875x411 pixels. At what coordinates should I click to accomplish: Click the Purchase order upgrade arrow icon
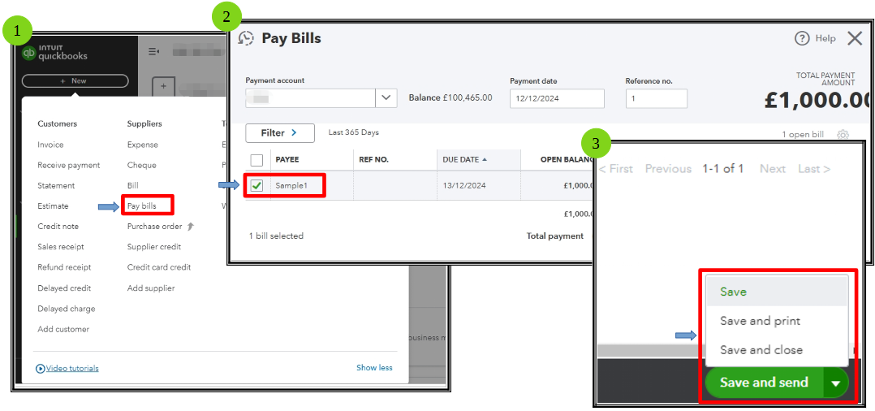190,226
